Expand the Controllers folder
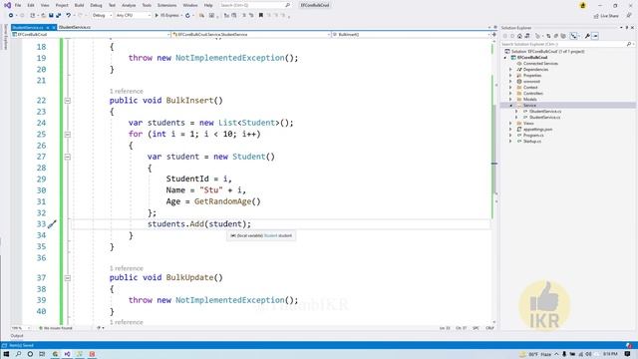This screenshot has width=638, height=359. pyautogui.click(x=510, y=93)
